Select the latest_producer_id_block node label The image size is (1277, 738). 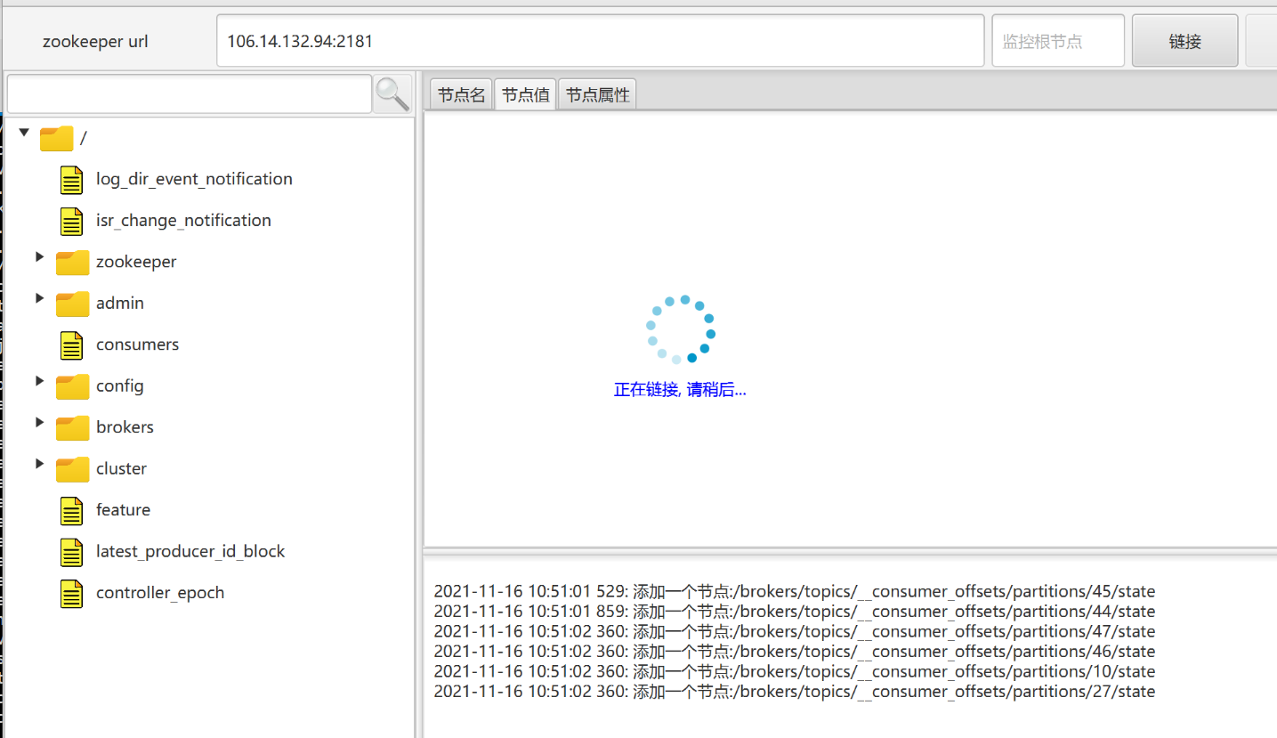(x=190, y=552)
